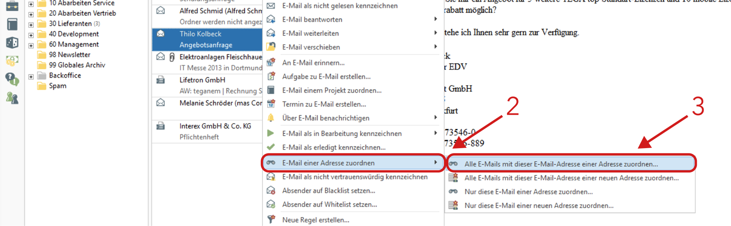Screen dimensions: 731x226
Task: Click attachment paperclip on Elektroanlagen email
Action: pyautogui.click(x=172, y=57)
